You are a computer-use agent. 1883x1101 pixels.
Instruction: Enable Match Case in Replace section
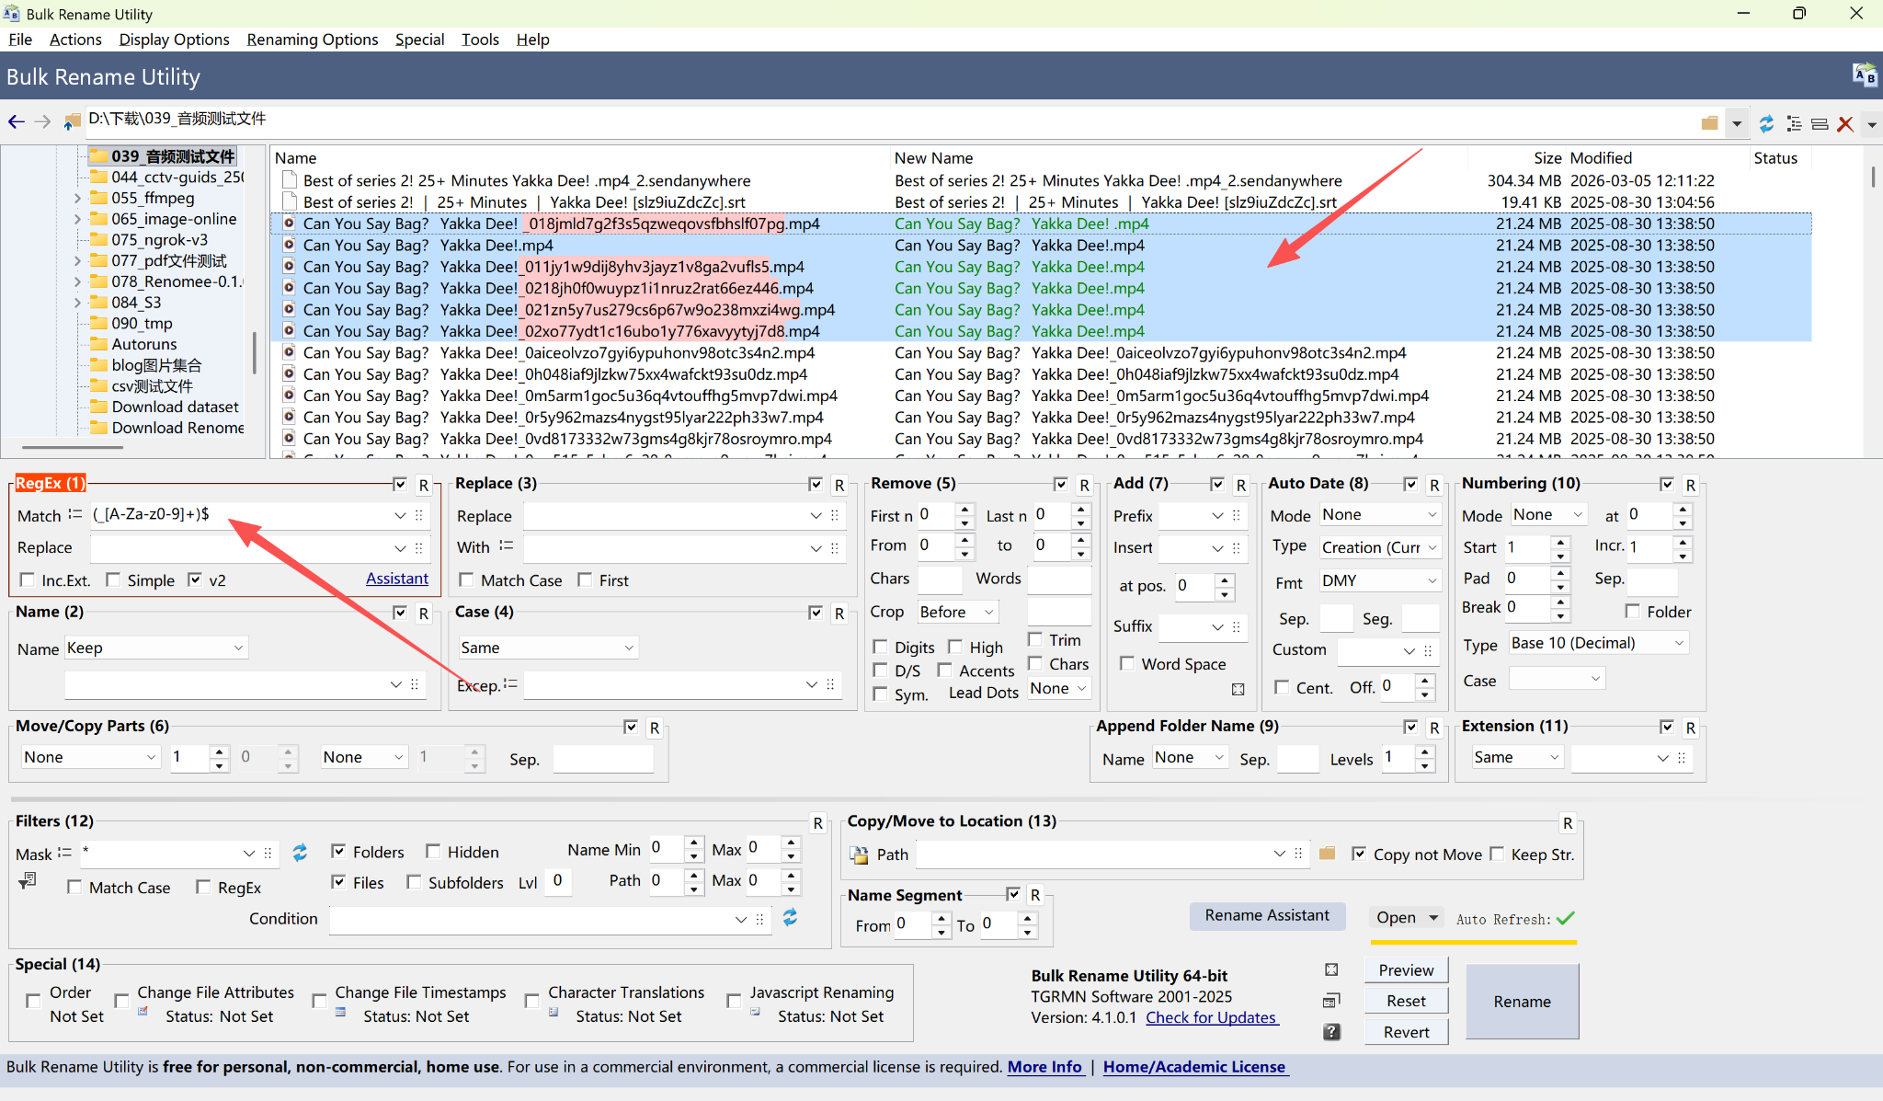466,579
